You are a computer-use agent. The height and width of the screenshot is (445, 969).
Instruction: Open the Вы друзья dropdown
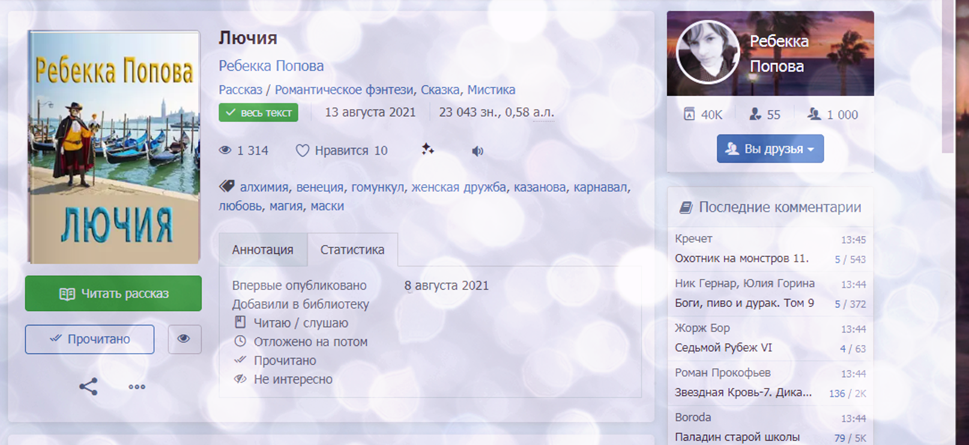pos(770,149)
